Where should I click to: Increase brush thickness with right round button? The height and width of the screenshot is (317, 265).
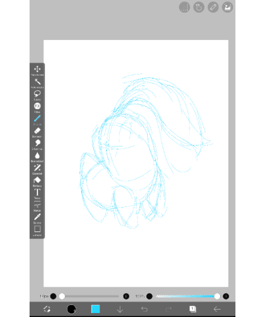(126, 296)
